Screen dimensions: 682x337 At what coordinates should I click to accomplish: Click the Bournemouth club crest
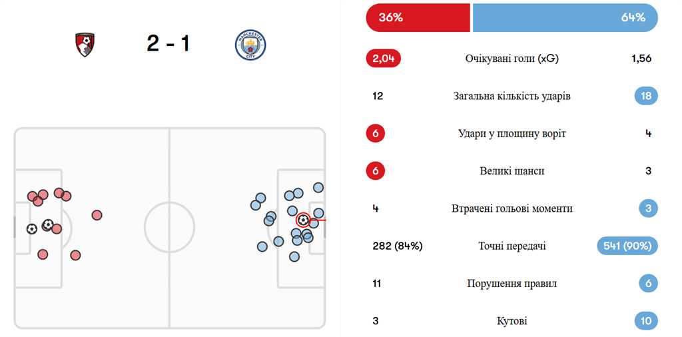84,45
